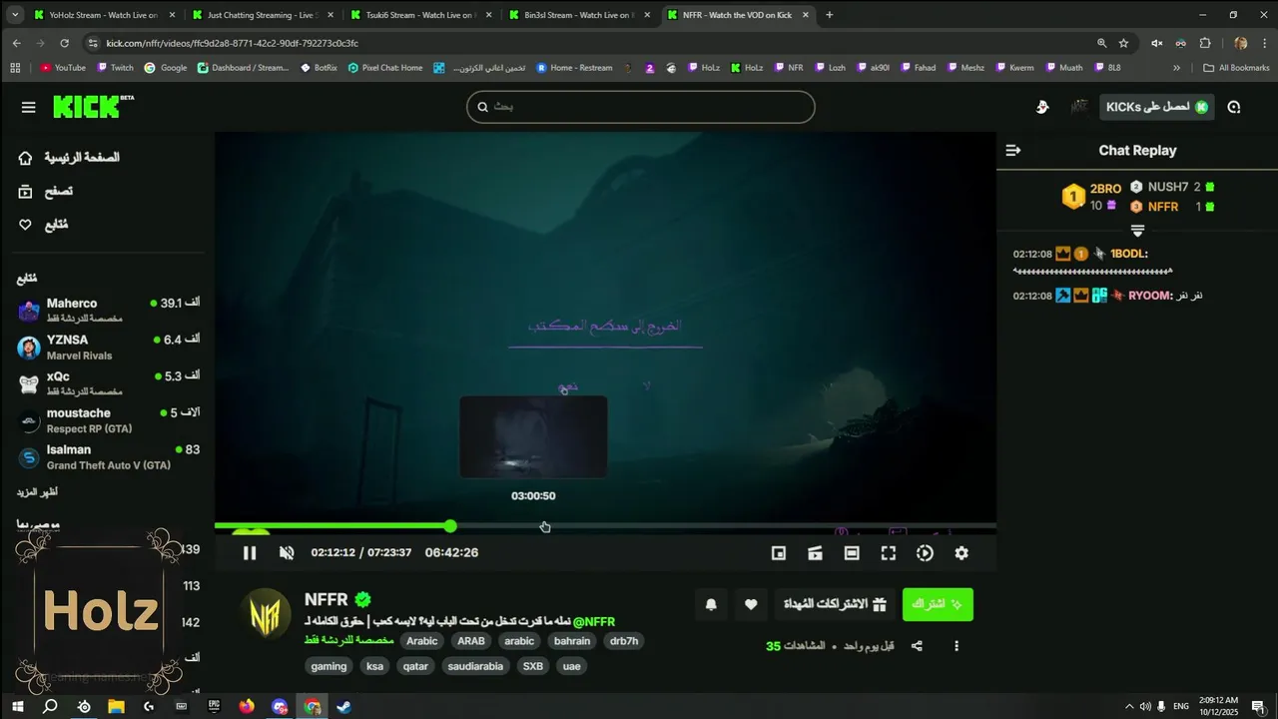
Task: Focus the Kick search field
Action: pyautogui.click(x=640, y=107)
